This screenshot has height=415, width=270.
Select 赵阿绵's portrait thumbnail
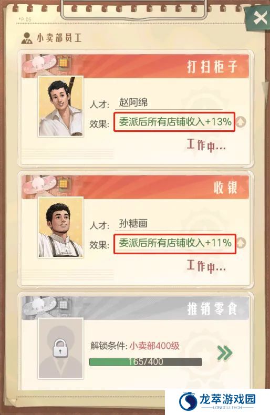tap(60, 107)
